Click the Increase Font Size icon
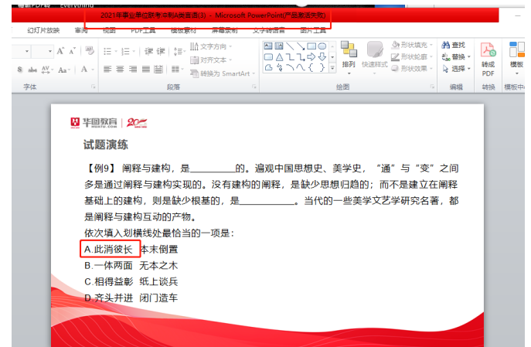Screen dimensions: 531x347 point(61,51)
